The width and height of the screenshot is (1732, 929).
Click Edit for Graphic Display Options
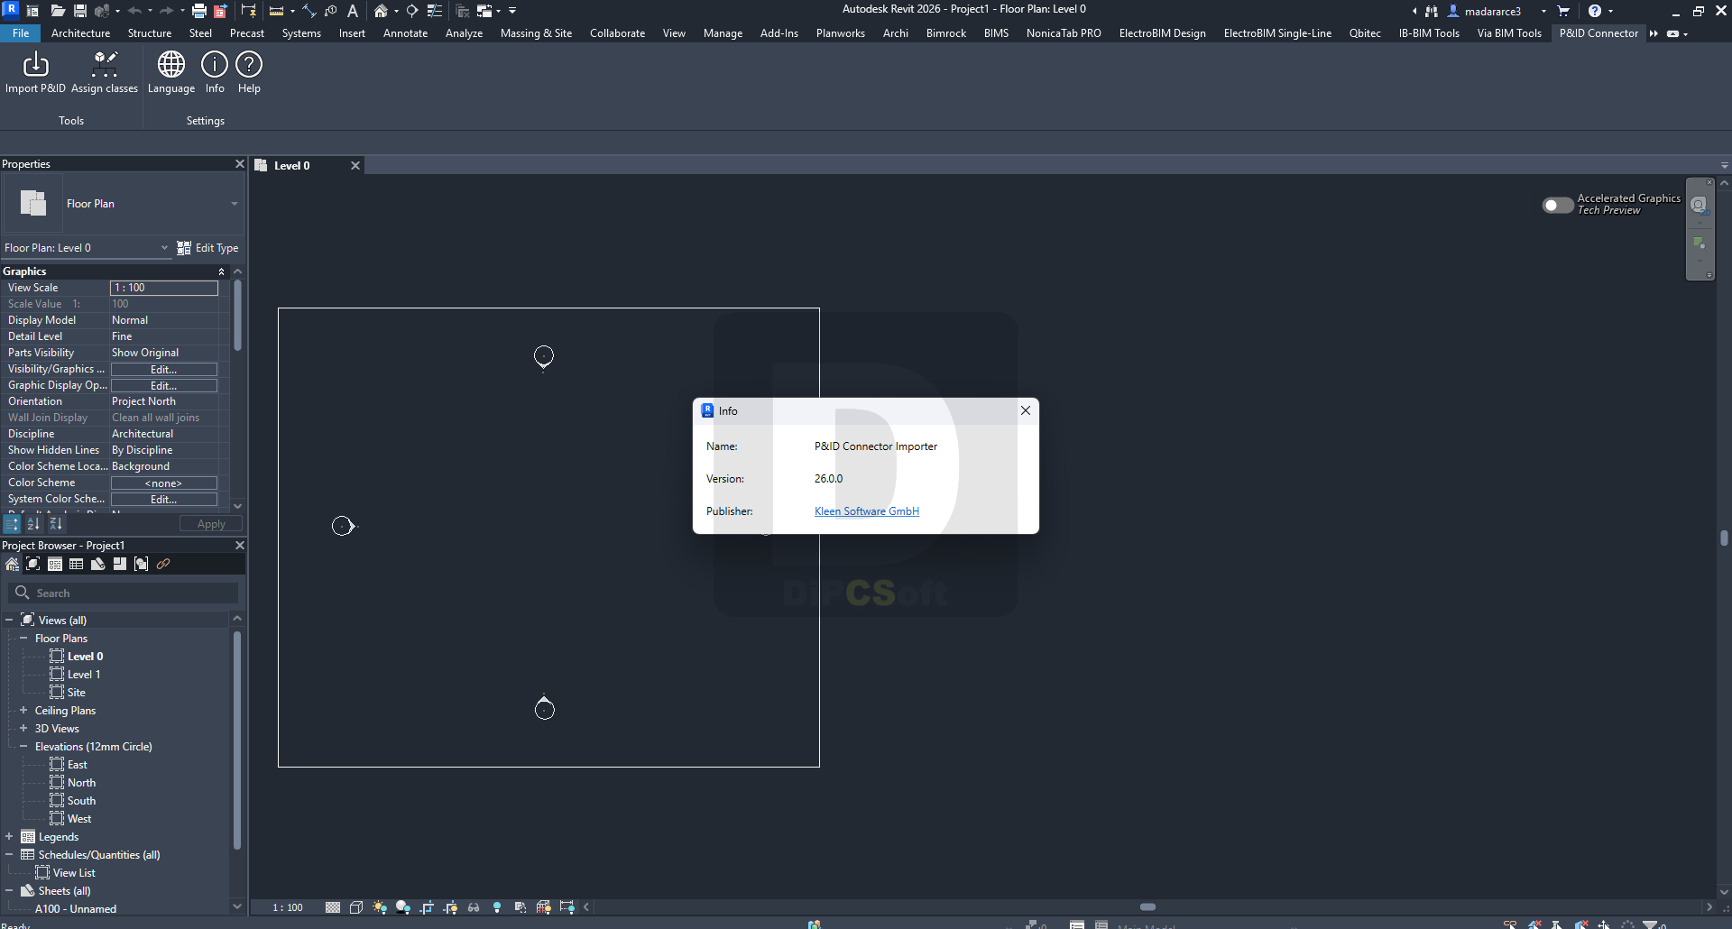coord(164,386)
